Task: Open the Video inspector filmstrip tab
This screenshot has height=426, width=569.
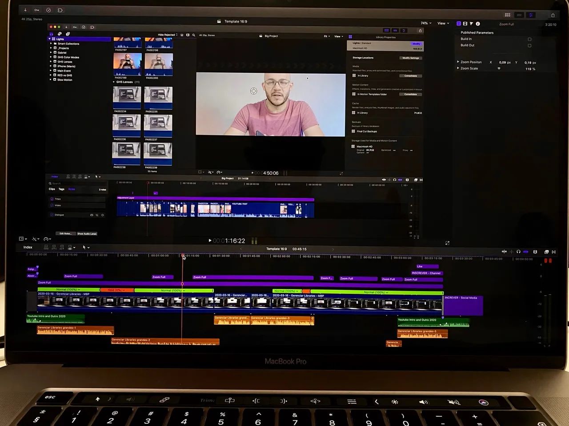Action: pyautogui.click(x=465, y=24)
